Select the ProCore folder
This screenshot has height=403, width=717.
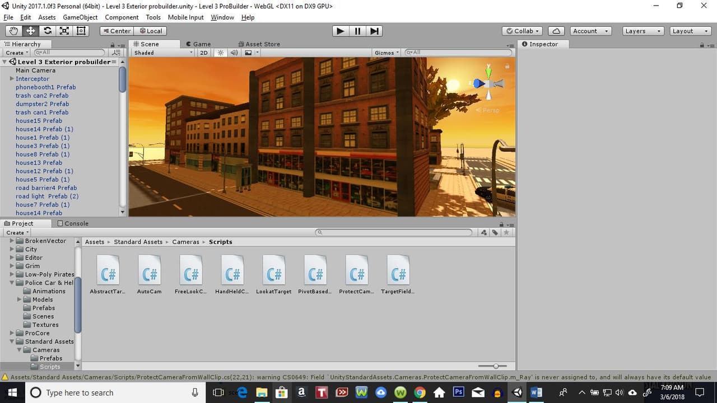(37, 333)
